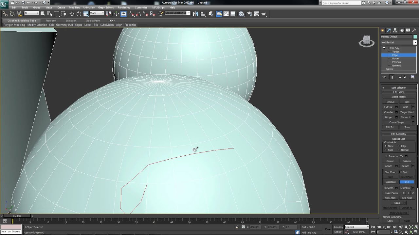Viewport: 419px width, 235px height.
Task: Click the Pin Stack icon
Action: tap(385, 77)
